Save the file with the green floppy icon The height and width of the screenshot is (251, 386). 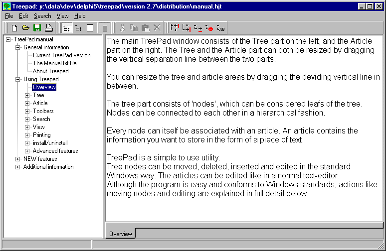[37, 28]
